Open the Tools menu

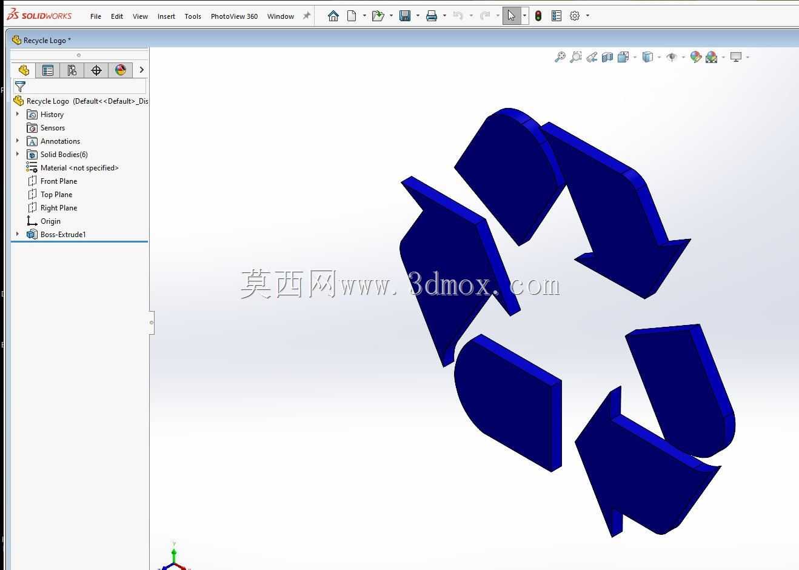[x=193, y=16]
